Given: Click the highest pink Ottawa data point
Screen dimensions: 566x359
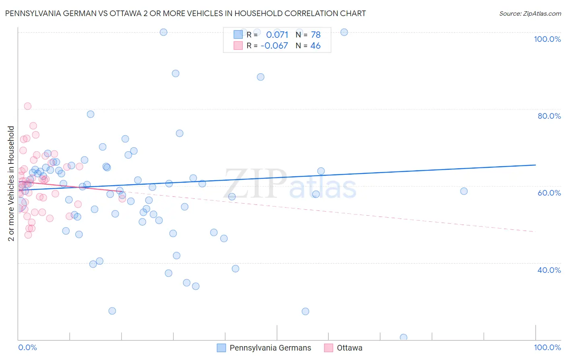Looking at the screenshot, I should (x=28, y=106).
